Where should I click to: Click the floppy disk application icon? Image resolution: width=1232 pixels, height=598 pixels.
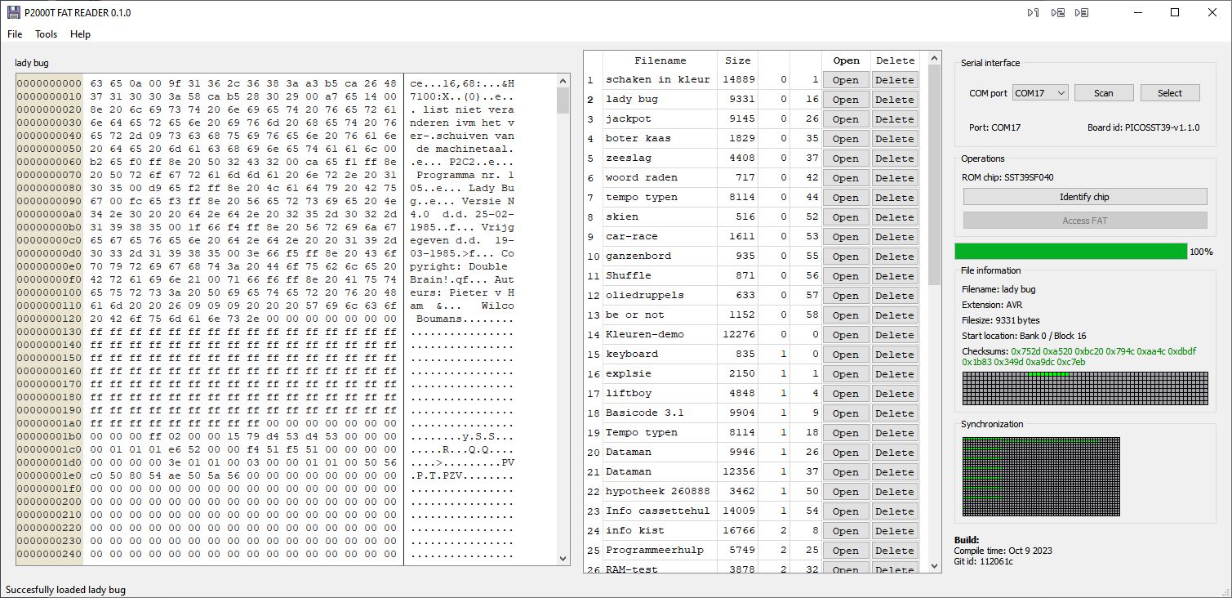(13, 12)
